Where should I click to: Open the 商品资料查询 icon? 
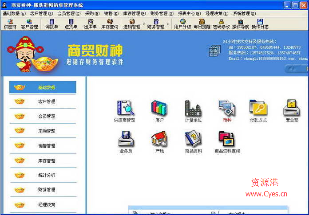pyautogui.click(x=227, y=142)
